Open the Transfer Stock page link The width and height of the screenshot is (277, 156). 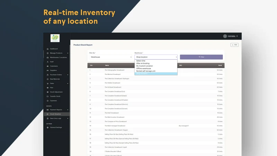[x=55, y=96]
